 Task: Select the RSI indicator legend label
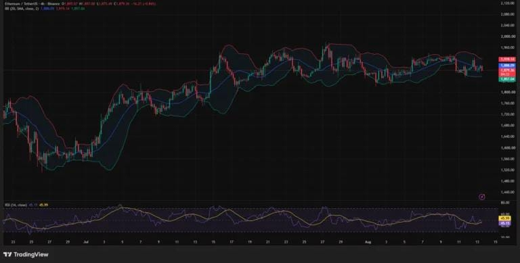(x=16, y=205)
